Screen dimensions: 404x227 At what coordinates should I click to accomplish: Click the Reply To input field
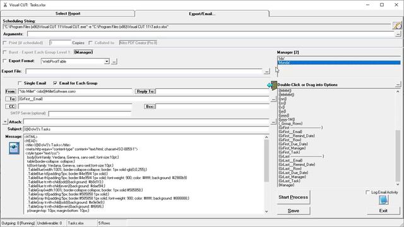(212, 91)
